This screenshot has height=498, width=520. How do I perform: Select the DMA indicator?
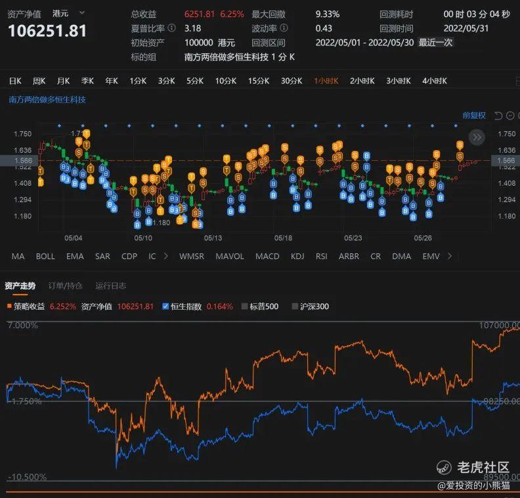[402, 257]
